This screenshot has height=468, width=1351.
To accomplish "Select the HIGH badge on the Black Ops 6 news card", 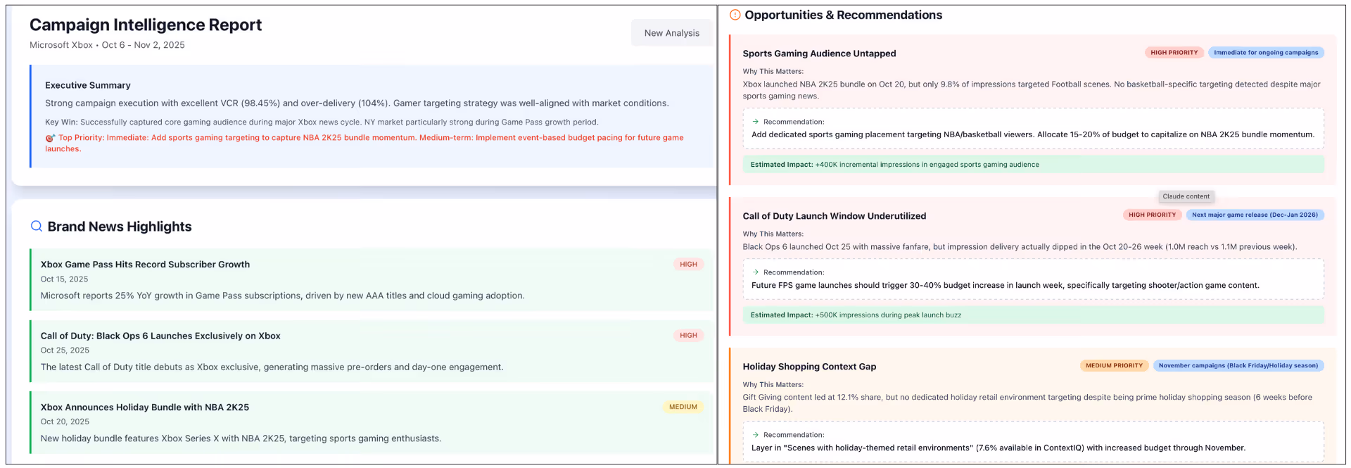I will coord(688,336).
